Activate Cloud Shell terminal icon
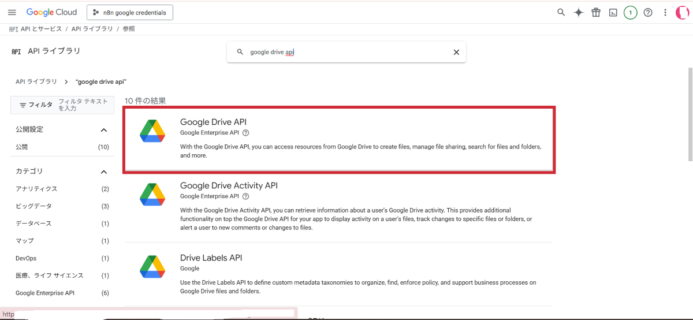The height and width of the screenshot is (320, 693). pyautogui.click(x=613, y=13)
